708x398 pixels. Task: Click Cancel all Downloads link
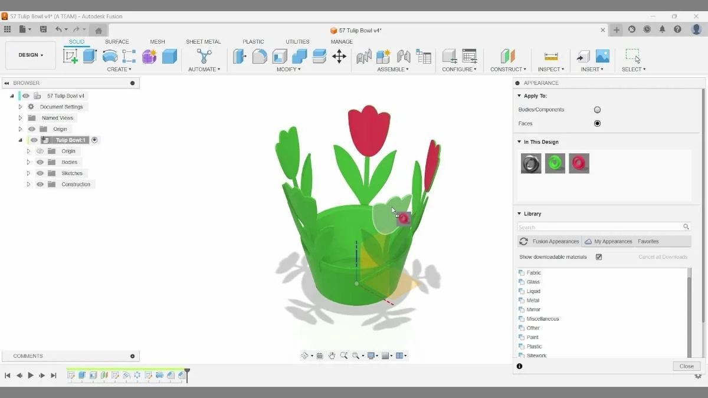pos(663,256)
